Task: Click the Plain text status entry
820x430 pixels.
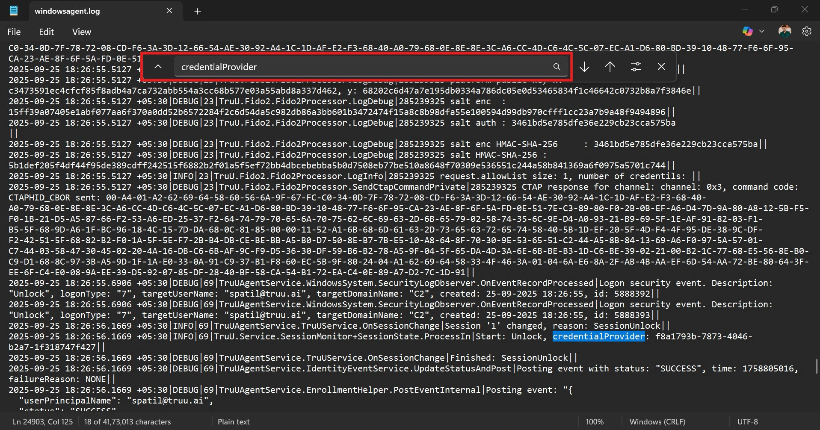Action: [x=234, y=421]
